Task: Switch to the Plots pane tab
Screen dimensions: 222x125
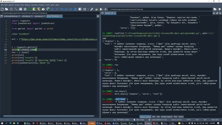Action: coord(176,117)
